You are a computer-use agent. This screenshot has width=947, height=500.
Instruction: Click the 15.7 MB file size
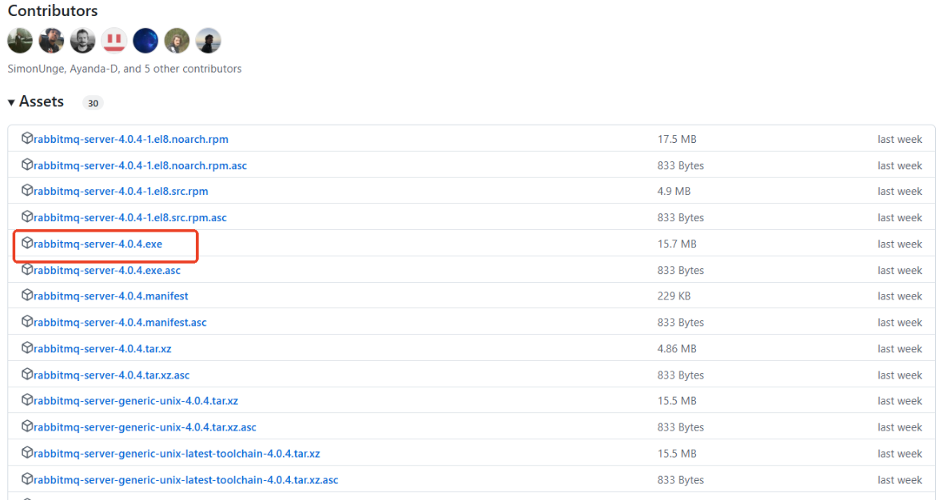tap(677, 244)
